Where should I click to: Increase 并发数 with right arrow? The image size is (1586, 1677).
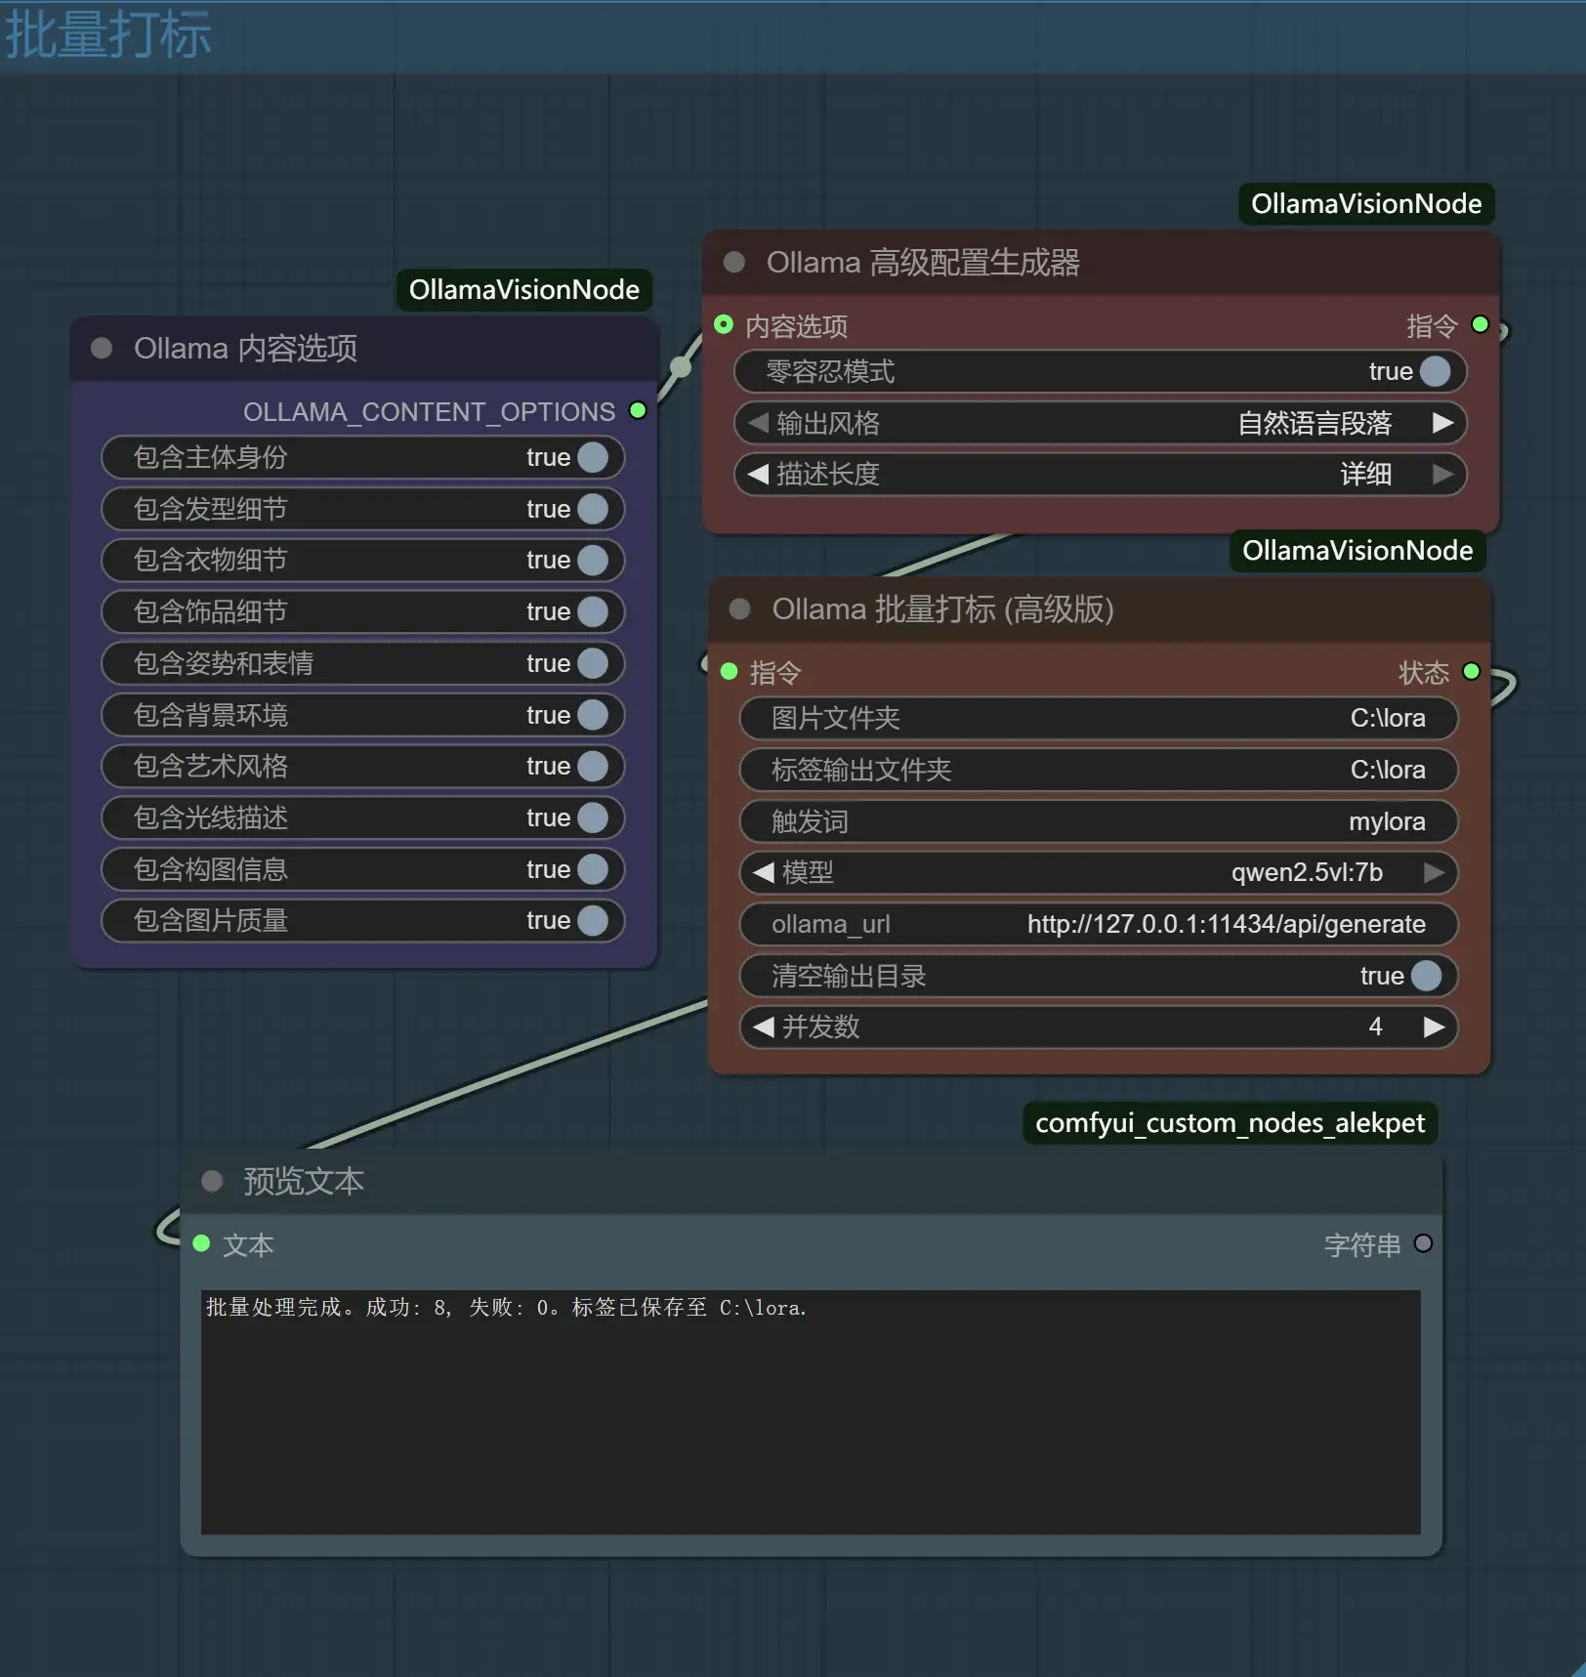tap(1435, 1027)
